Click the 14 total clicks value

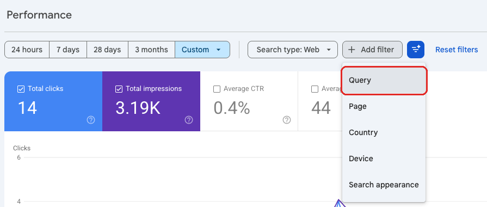coord(27,108)
